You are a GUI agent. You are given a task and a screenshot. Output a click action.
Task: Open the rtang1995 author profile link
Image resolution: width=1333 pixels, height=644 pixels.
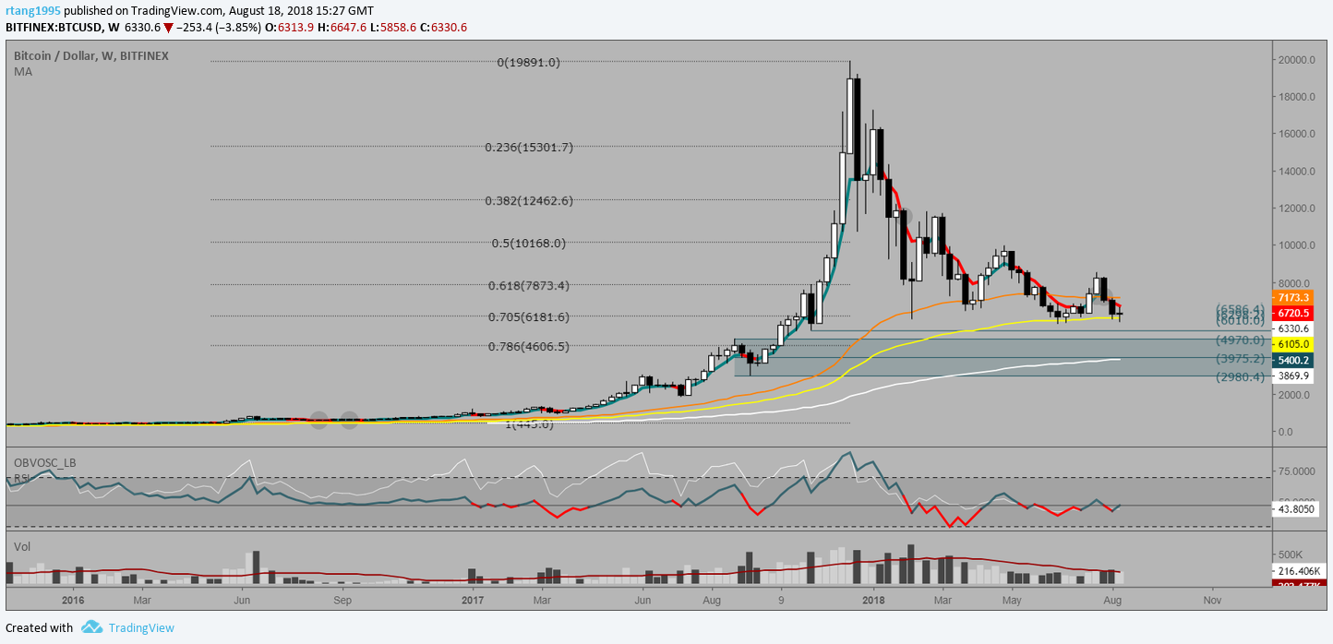34,10
